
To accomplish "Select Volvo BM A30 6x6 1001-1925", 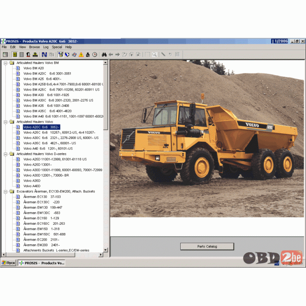I will coord(46,95).
